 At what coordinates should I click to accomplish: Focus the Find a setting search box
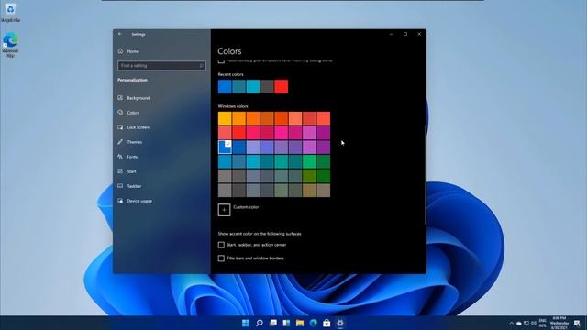coord(161,66)
